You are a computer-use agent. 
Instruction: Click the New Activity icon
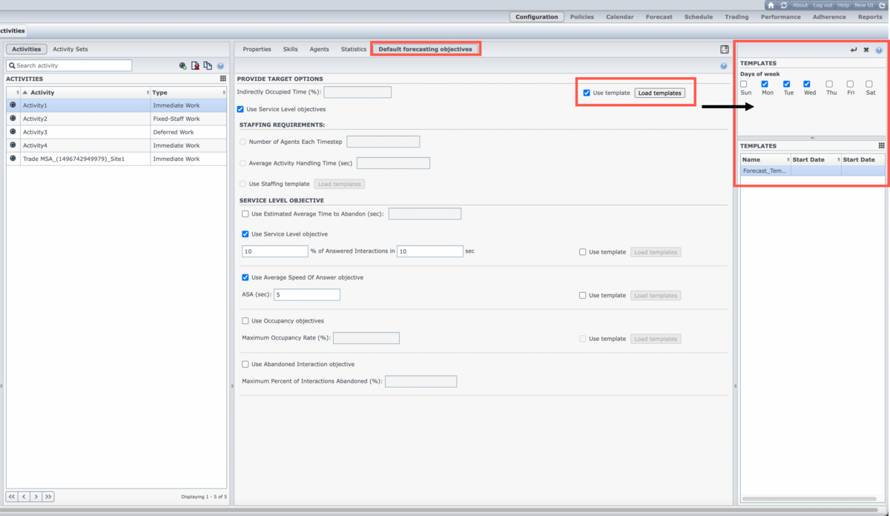tap(182, 66)
